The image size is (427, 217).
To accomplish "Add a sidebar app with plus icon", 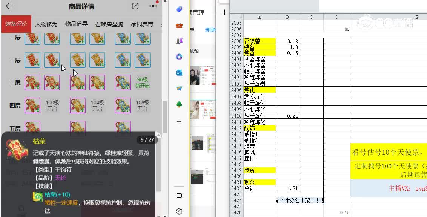I will click(x=179, y=122).
